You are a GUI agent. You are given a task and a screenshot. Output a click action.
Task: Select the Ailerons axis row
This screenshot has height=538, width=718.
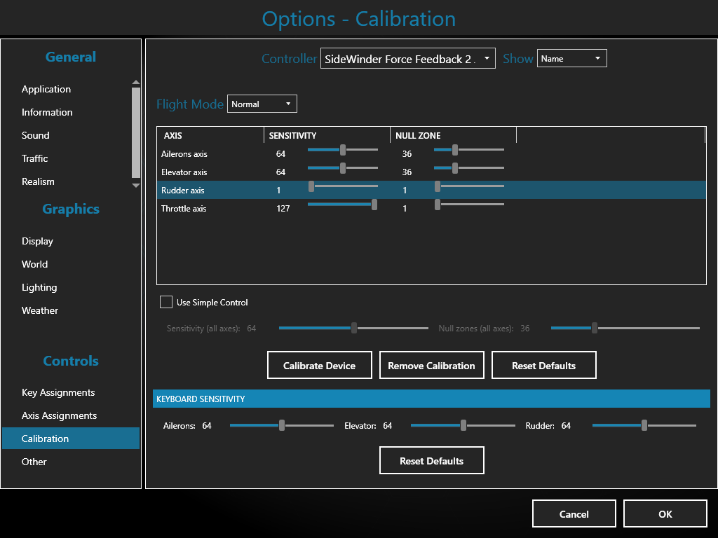(431, 153)
